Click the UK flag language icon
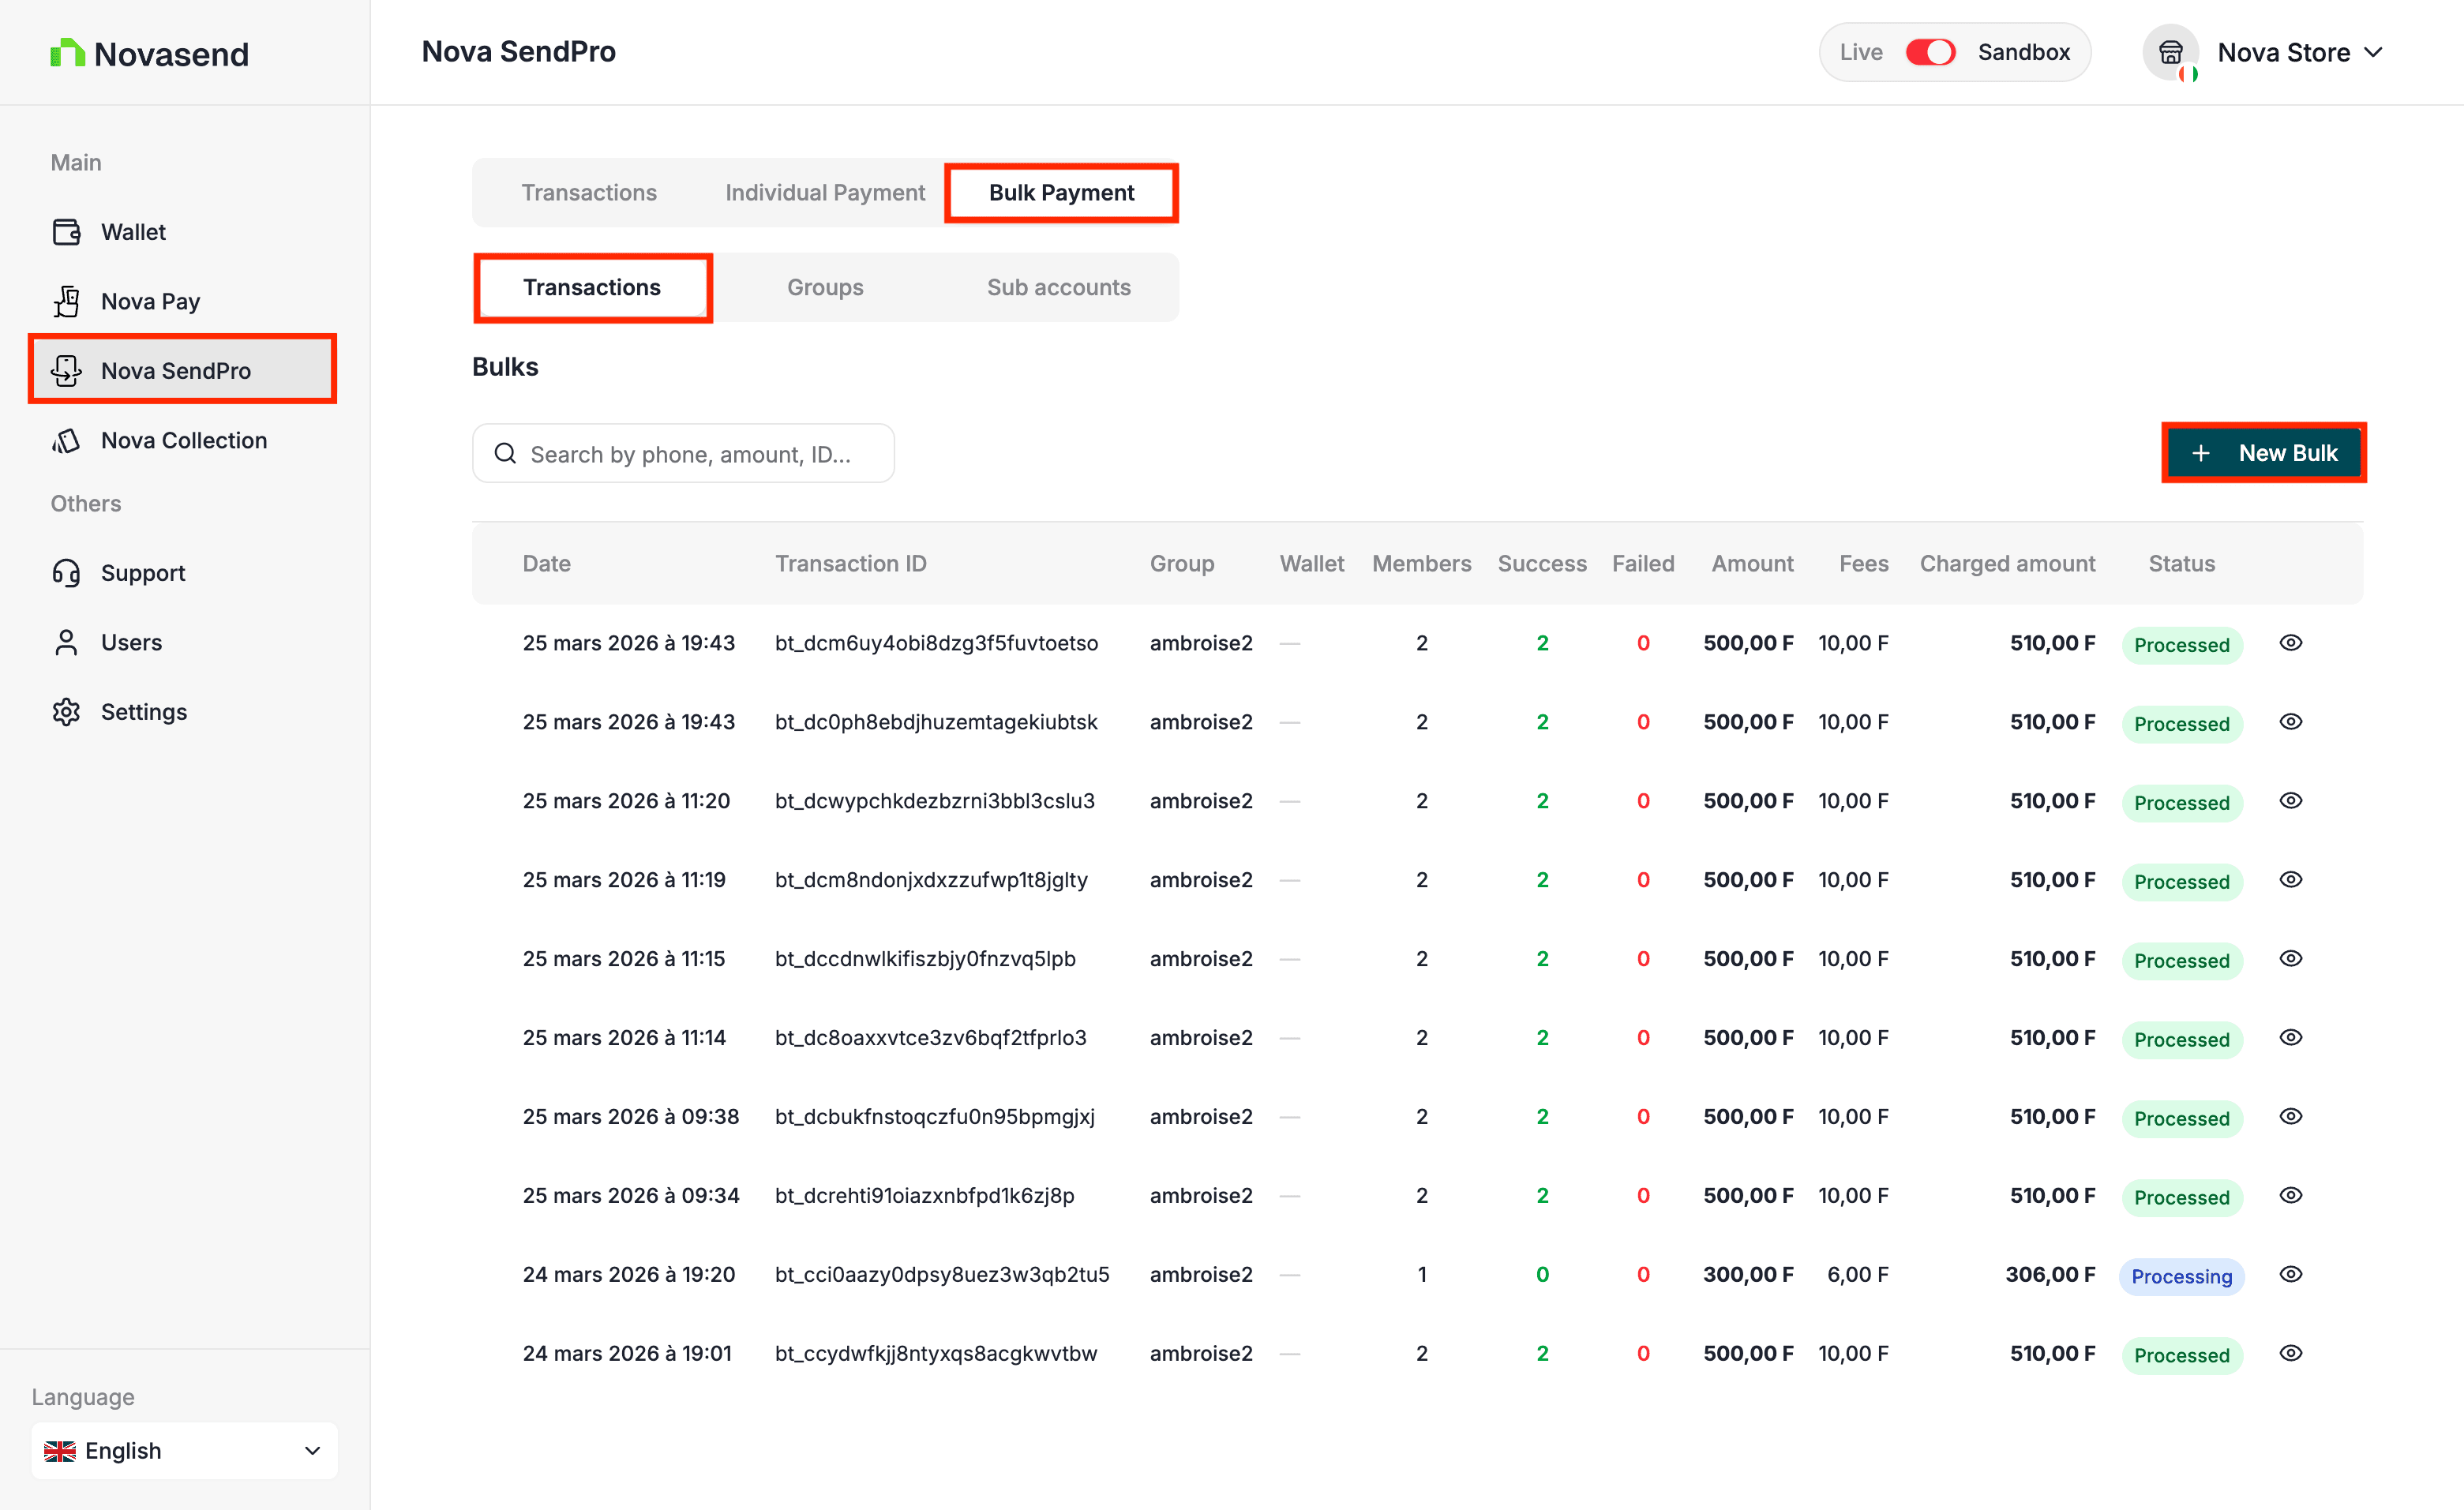 tap(60, 1451)
